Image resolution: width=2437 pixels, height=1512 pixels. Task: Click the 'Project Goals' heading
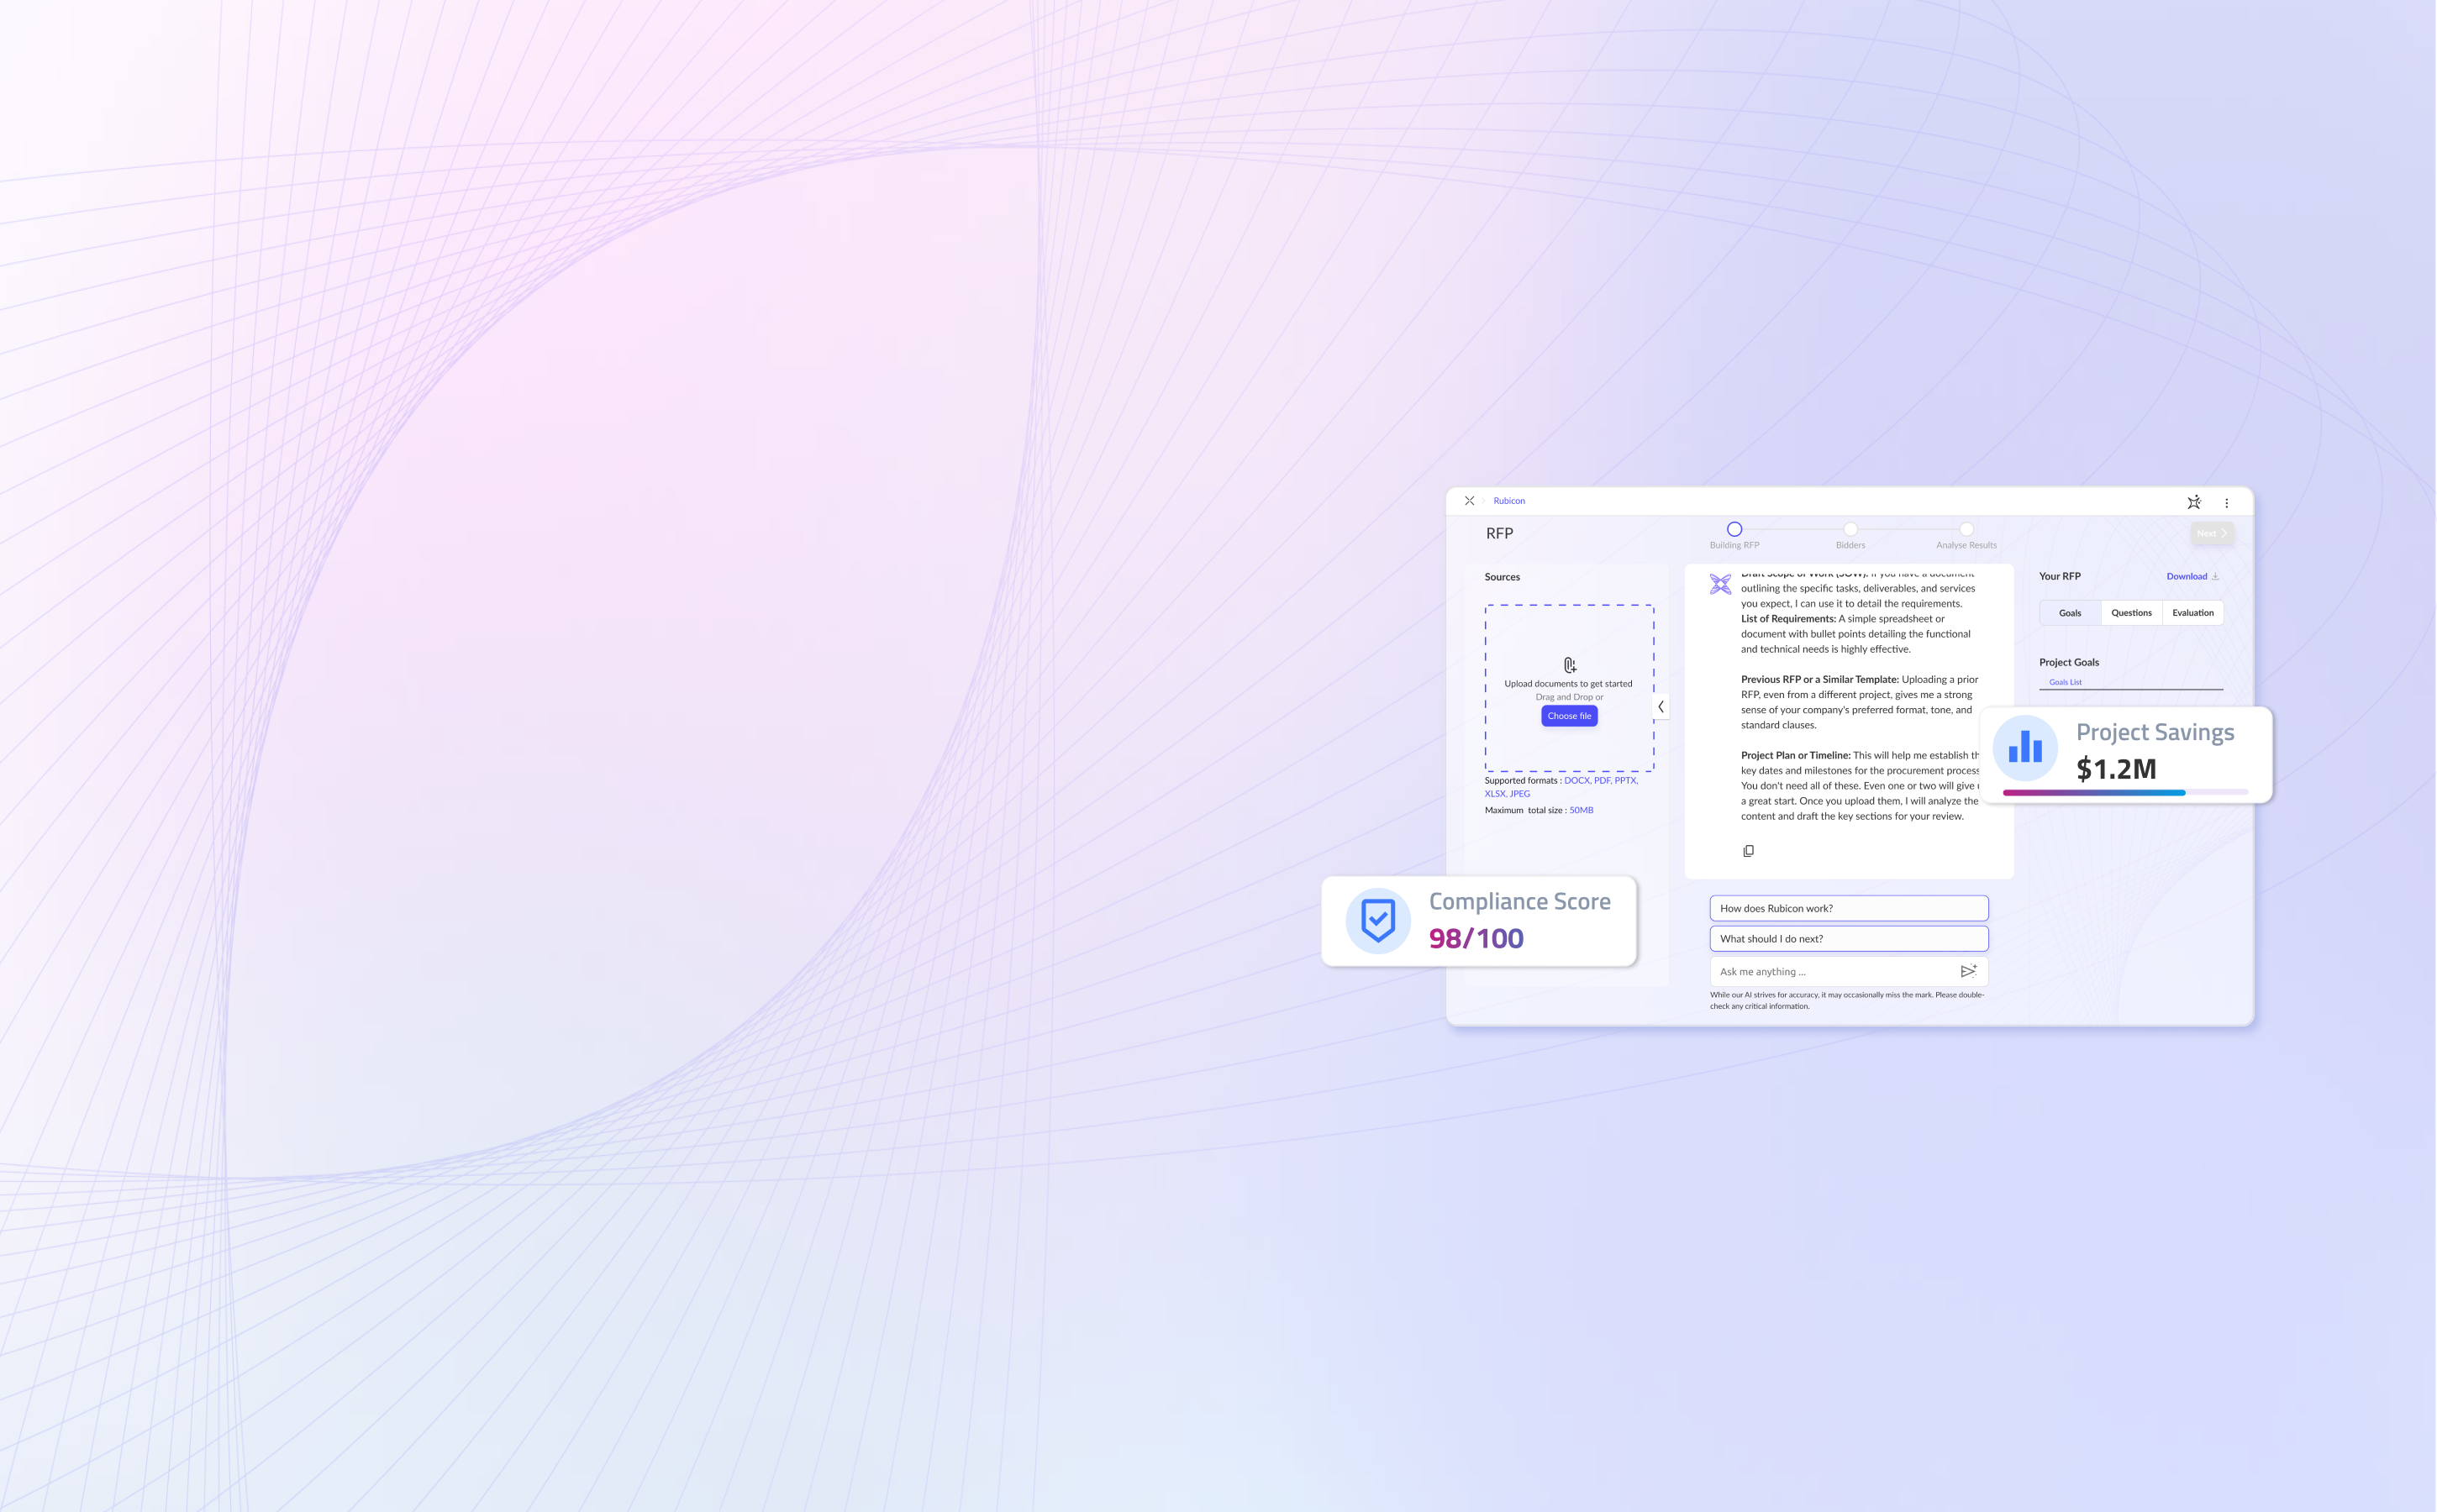(2070, 663)
